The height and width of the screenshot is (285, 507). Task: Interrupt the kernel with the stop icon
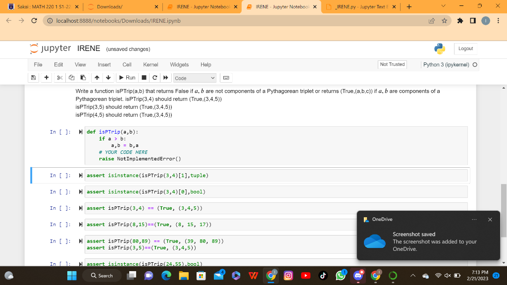pyautogui.click(x=144, y=78)
